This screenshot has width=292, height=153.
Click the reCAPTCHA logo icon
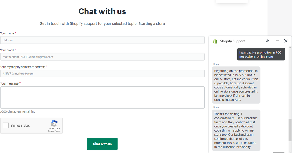[54, 123]
